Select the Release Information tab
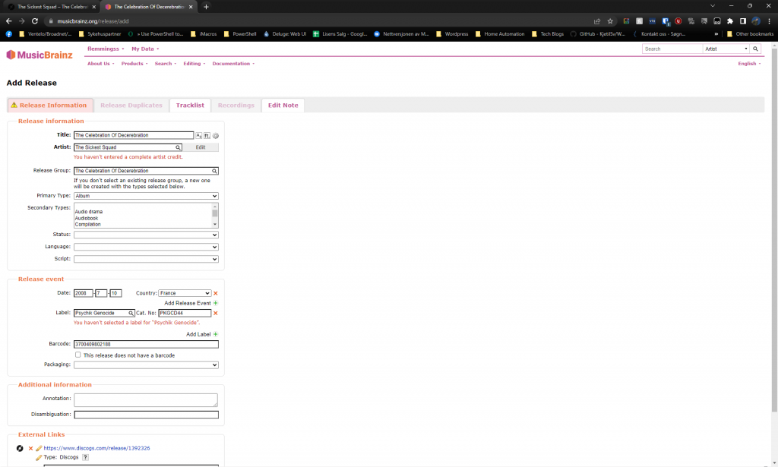 coord(49,105)
